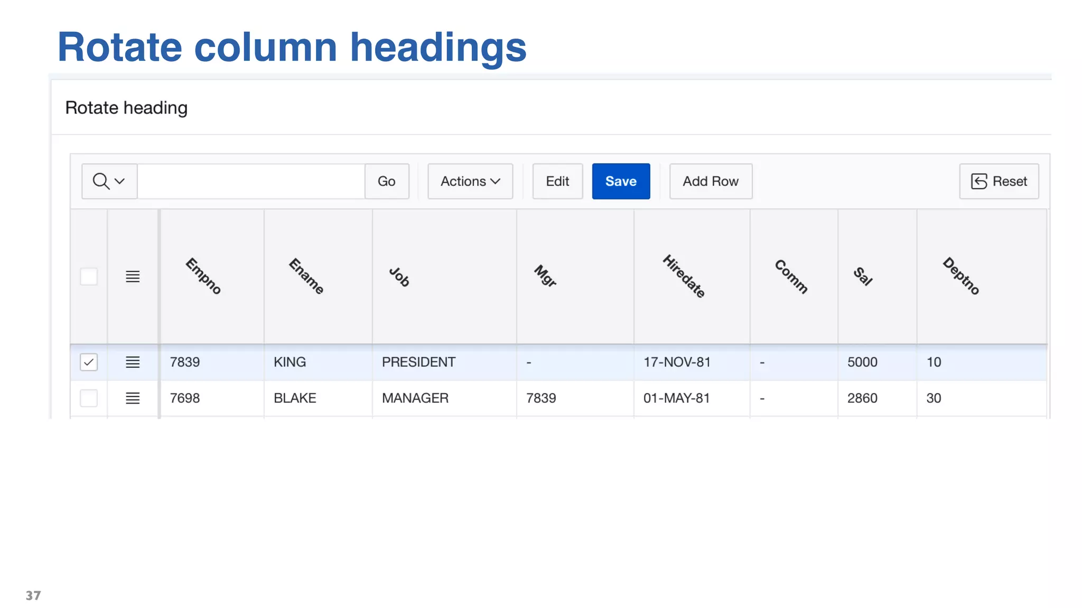Image resolution: width=1082 pixels, height=608 pixels.
Task: Click the Add Row button
Action: pyautogui.click(x=711, y=181)
